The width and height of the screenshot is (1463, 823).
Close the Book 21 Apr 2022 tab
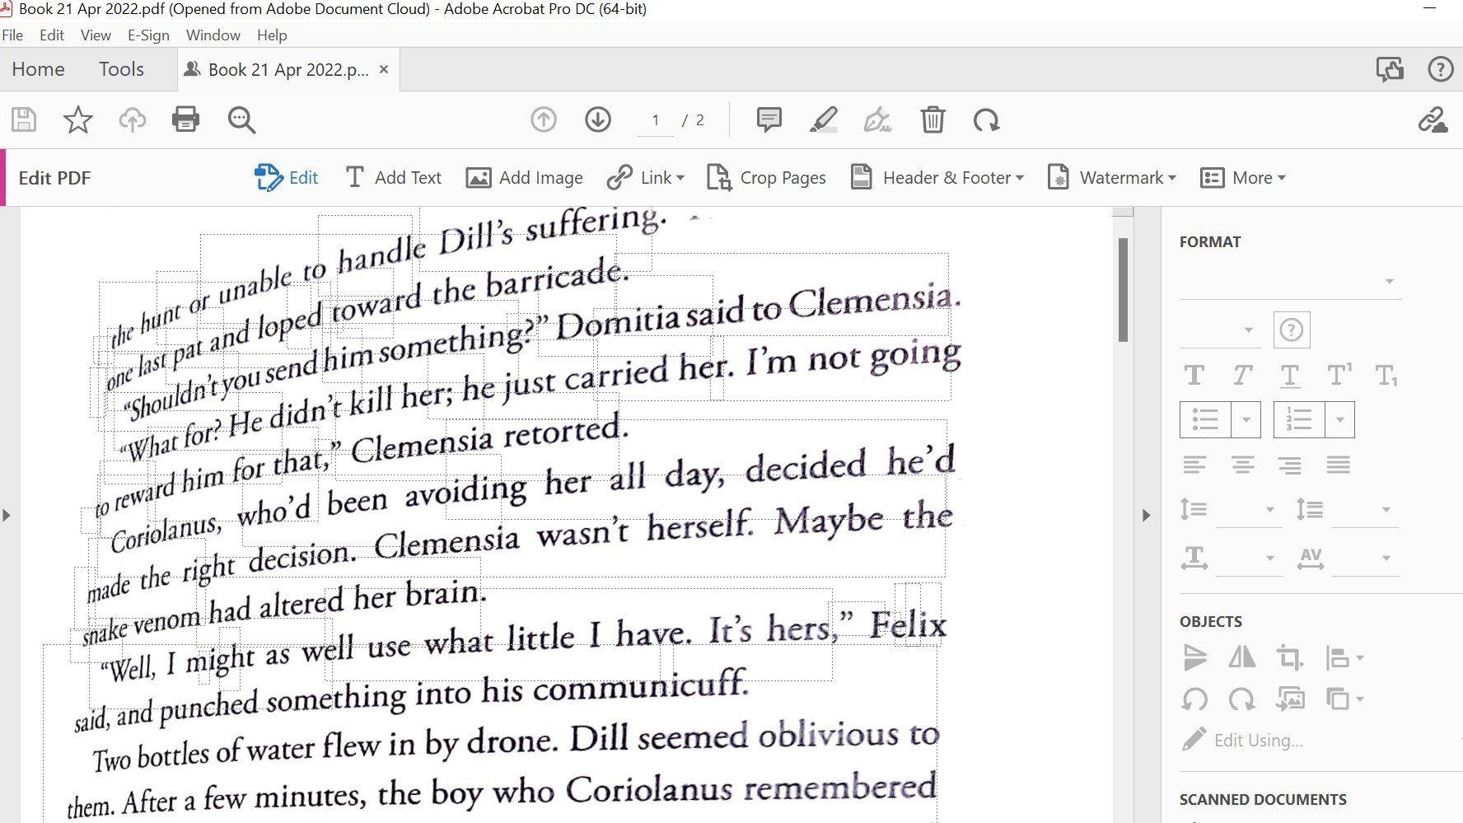[383, 69]
